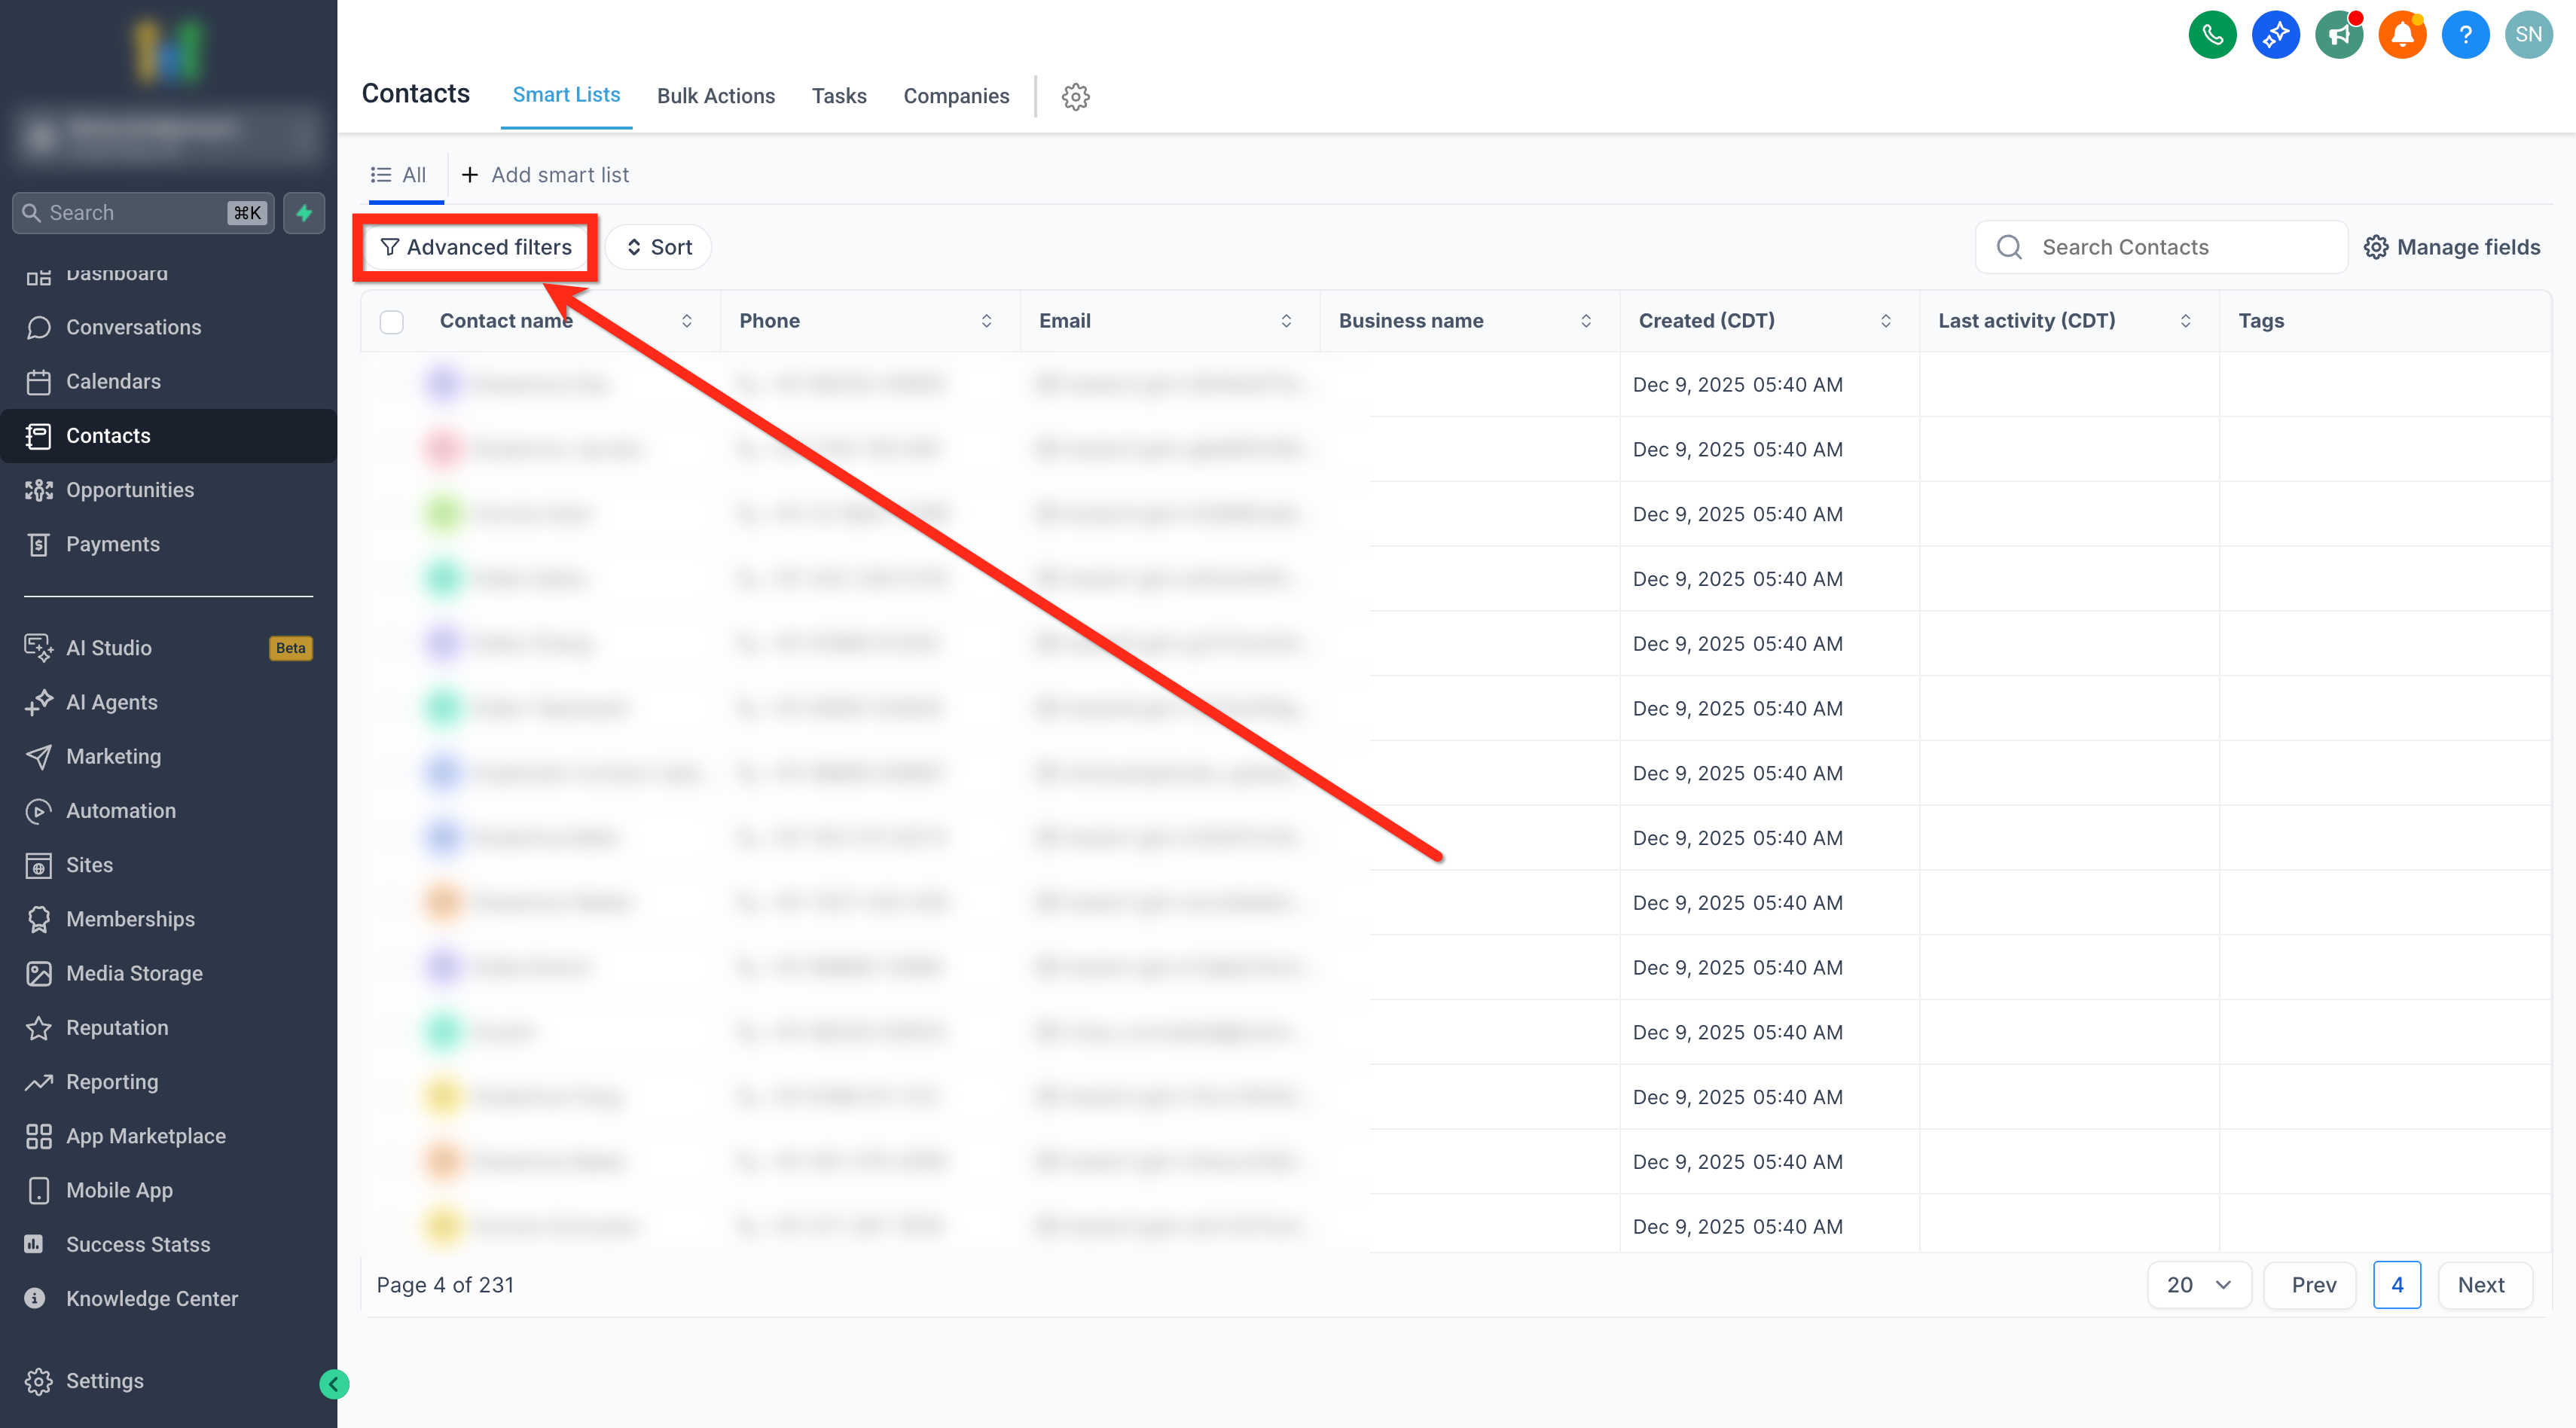Click the green lightning quick actions icon
The width and height of the screenshot is (2576, 1428).
point(304,212)
